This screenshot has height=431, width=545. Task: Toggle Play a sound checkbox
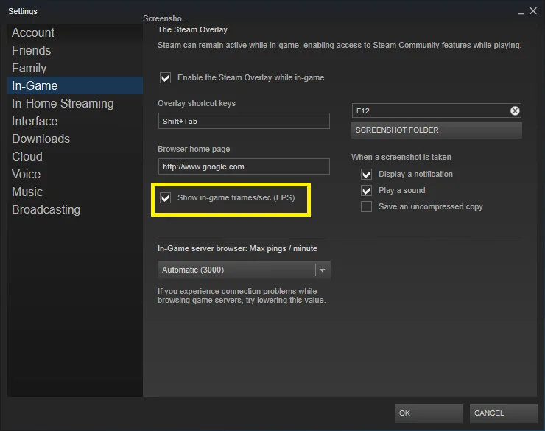point(366,191)
